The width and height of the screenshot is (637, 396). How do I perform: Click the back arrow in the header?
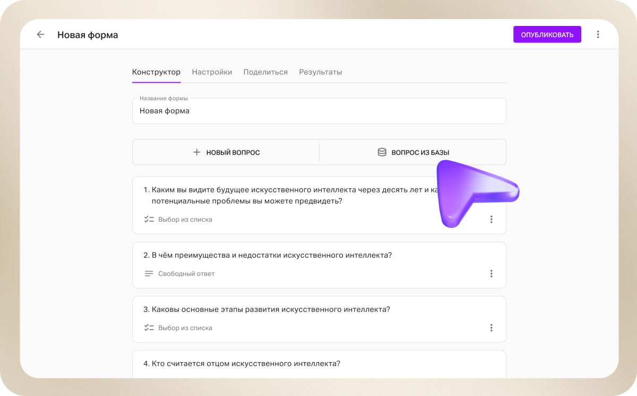(40, 34)
